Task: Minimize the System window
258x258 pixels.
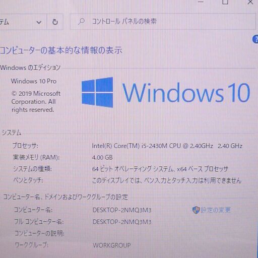Action: click(201, 2)
